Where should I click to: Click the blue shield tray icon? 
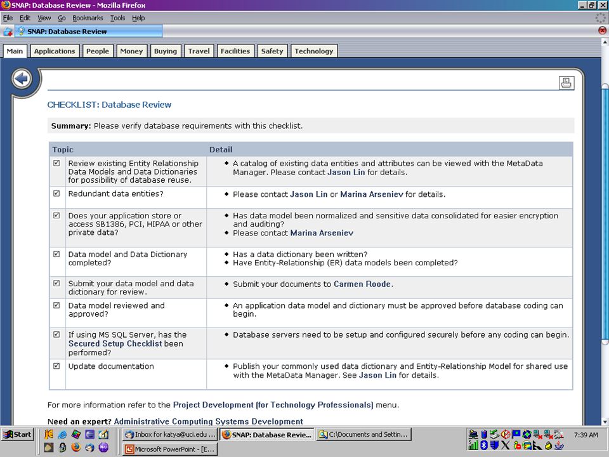click(x=494, y=446)
